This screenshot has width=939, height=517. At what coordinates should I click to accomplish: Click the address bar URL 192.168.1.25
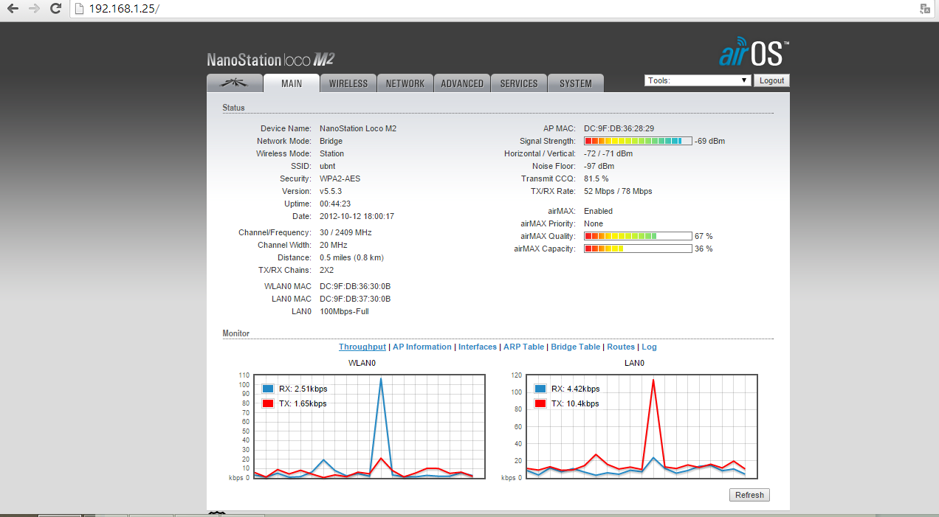tap(123, 9)
